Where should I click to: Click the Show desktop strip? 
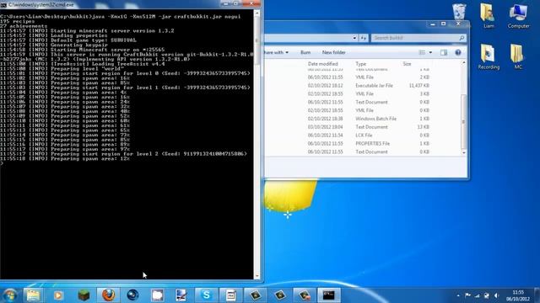(x=537, y=295)
